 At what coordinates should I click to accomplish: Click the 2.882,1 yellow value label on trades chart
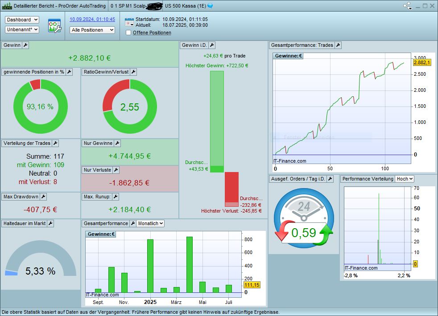coord(422,62)
